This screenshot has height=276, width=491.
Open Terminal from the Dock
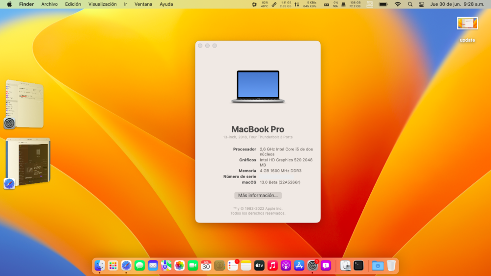[x=358, y=266]
